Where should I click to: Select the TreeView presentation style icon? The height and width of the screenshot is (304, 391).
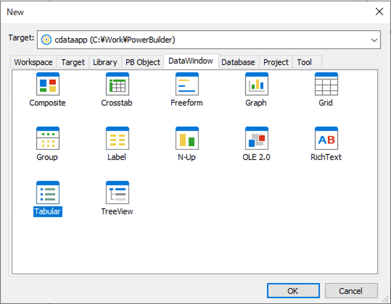[x=117, y=193]
